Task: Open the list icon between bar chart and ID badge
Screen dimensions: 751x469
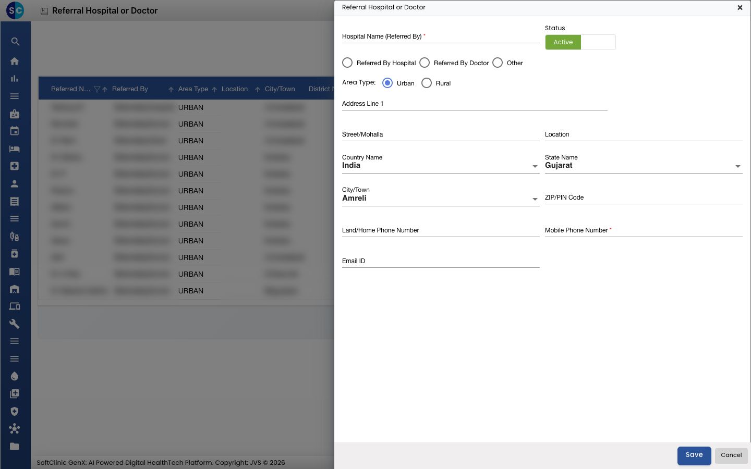Action: coord(15,96)
